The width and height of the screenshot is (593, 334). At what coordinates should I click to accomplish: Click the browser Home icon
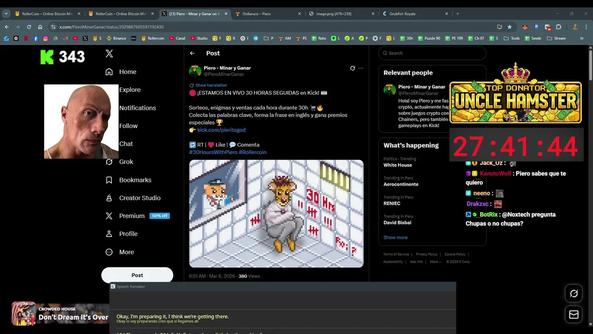pos(40,27)
